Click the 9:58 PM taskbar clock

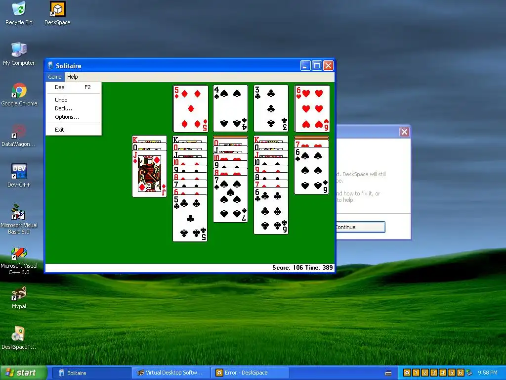487,373
